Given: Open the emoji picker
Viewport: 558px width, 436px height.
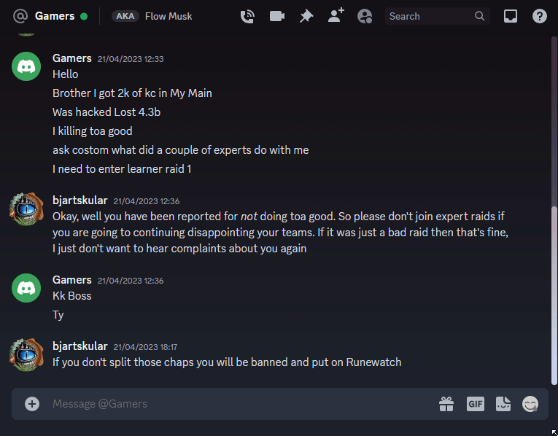Looking at the screenshot, I should click(530, 404).
